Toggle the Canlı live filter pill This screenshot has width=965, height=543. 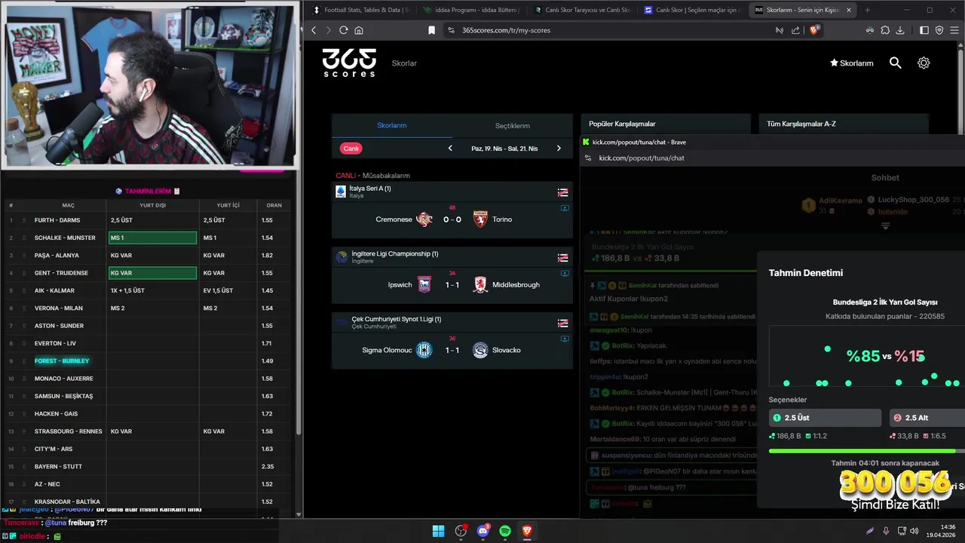coord(351,149)
